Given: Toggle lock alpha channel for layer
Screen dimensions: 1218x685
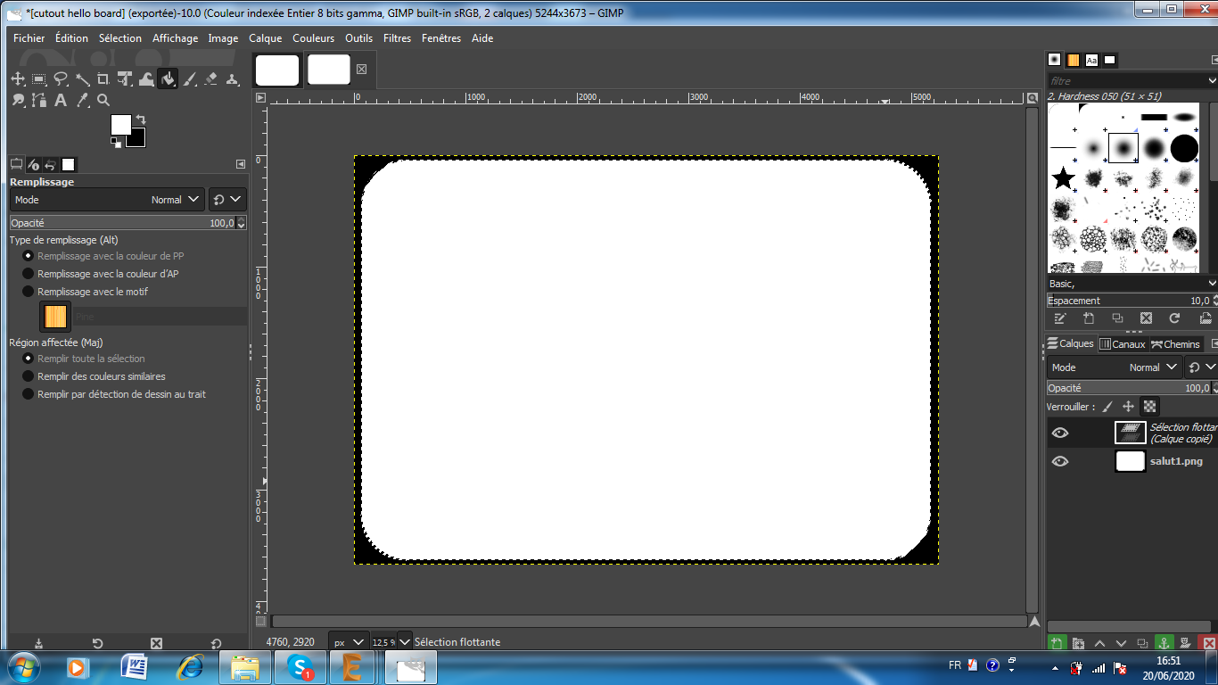Looking at the screenshot, I should tap(1150, 407).
